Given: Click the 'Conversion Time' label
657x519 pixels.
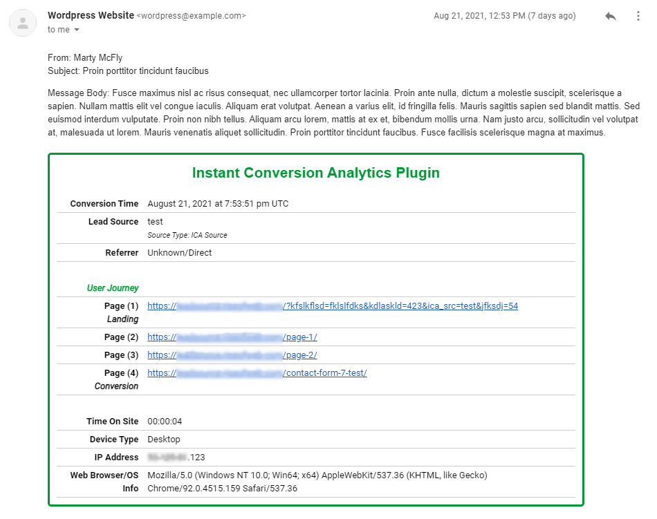Looking at the screenshot, I should pyautogui.click(x=104, y=204).
